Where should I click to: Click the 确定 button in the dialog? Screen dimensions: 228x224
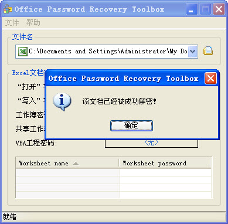pyautogui.click(x=131, y=125)
